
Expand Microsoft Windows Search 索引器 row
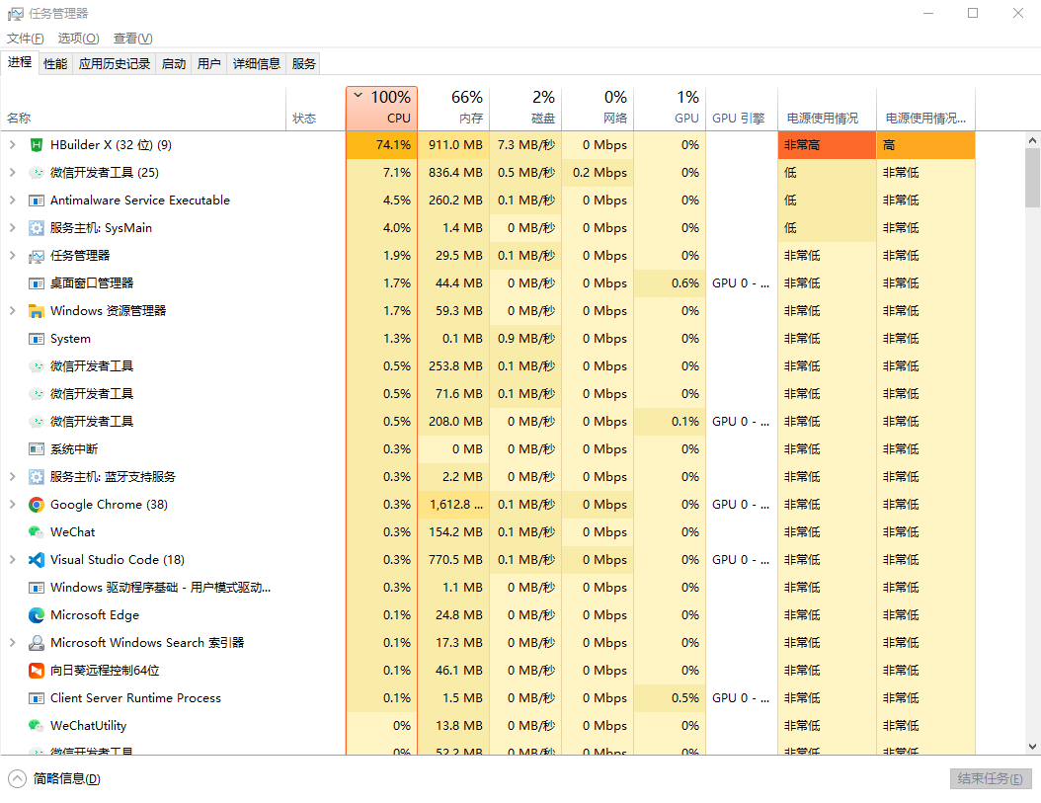[x=12, y=643]
